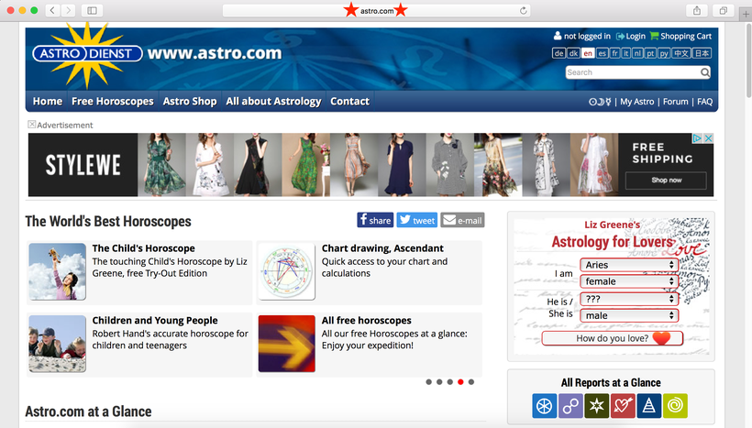Open the Shopping Cart icon
The height and width of the screenshot is (428, 752).
click(x=654, y=36)
